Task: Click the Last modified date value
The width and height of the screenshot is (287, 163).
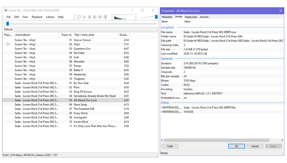Action: tap(195, 54)
